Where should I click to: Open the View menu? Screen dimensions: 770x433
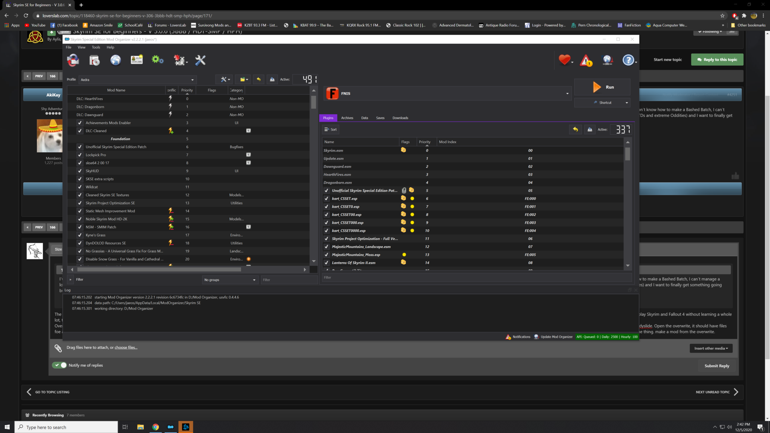(81, 47)
